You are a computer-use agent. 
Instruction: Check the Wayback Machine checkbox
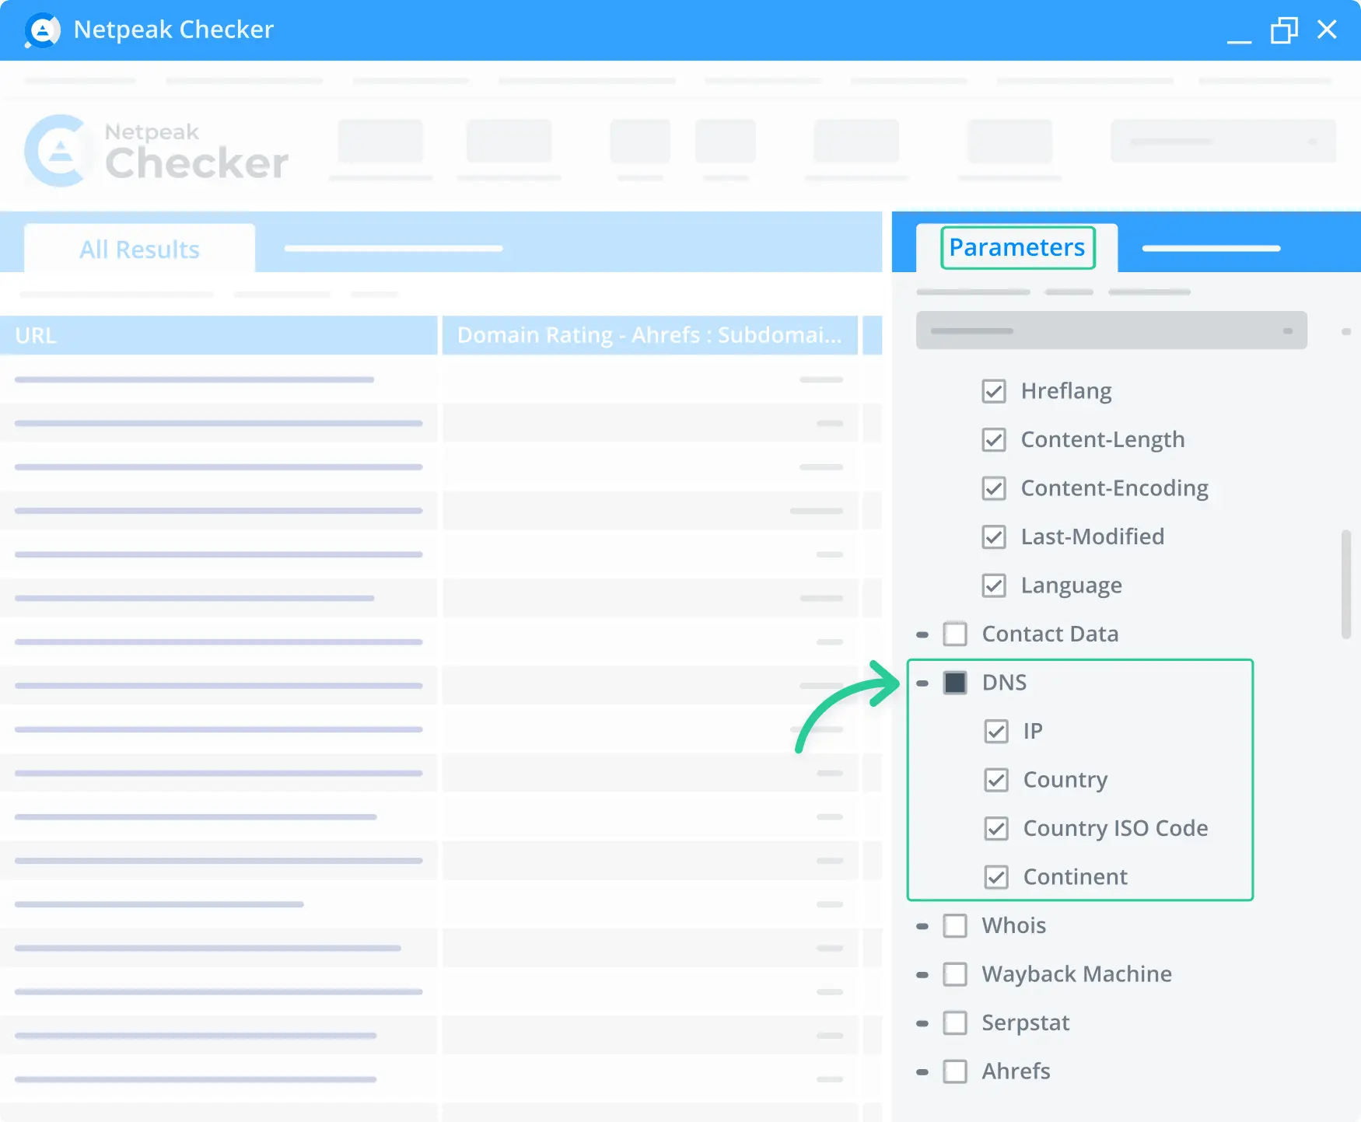click(x=955, y=974)
